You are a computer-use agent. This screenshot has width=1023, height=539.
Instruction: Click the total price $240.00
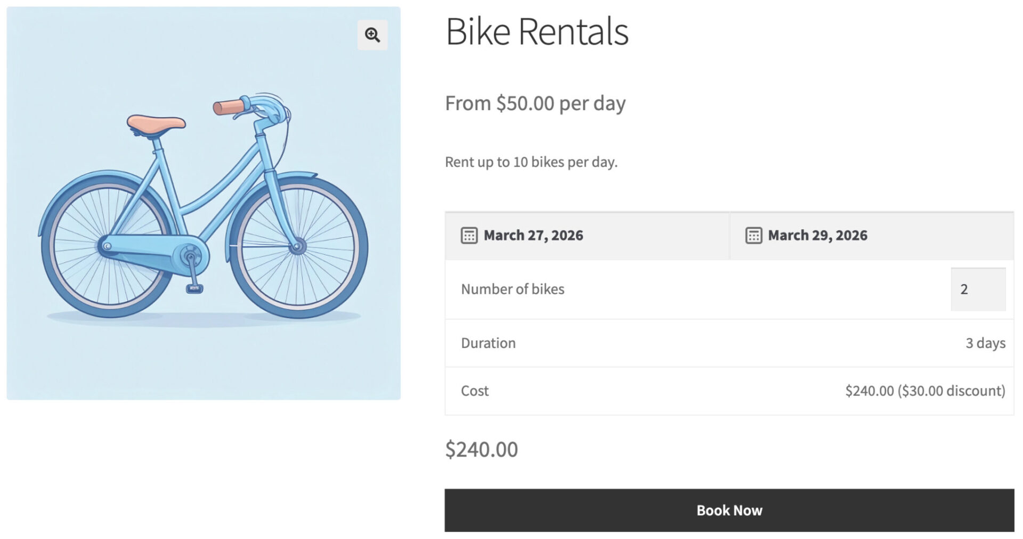(481, 450)
